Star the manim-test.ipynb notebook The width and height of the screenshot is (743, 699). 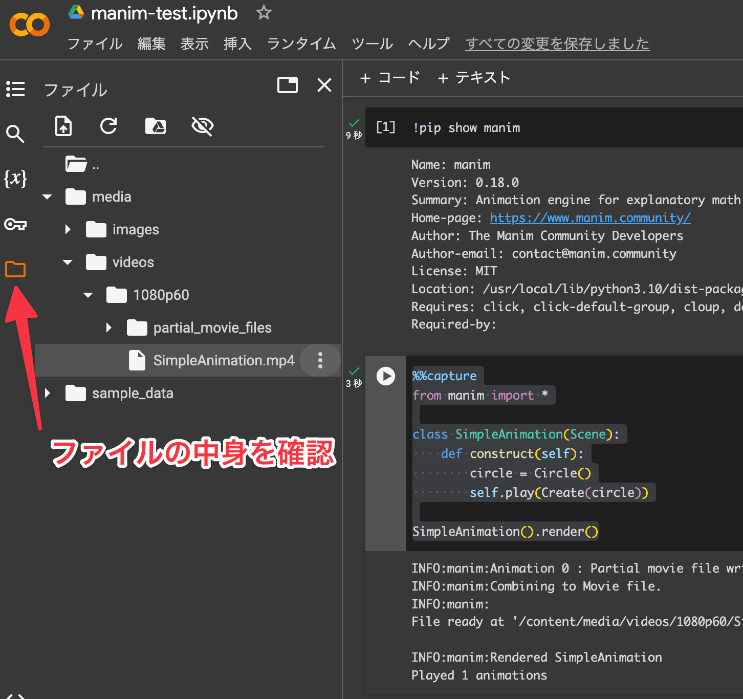coord(264,13)
